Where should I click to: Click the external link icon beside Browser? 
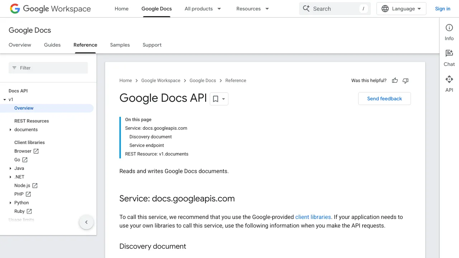tap(36, 151)
